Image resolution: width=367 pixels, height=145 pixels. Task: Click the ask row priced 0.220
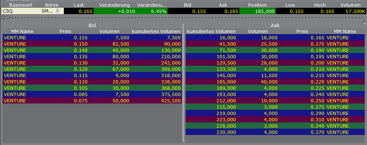pyautogui.click(x=275, y=82)
